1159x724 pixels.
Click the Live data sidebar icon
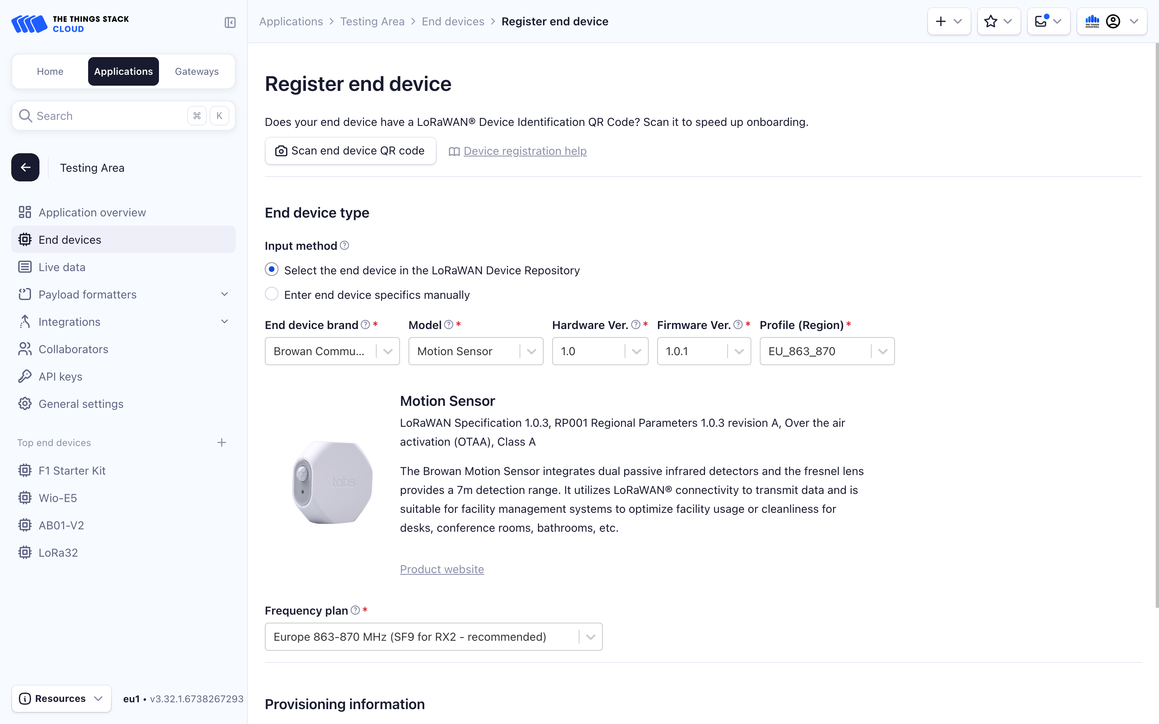tap(24, 267)
